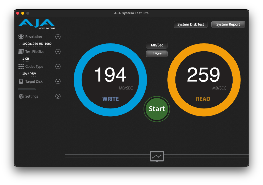
Task: Select the 1920x1080 HD-1080i resolution entry
Action: (37, 44)
